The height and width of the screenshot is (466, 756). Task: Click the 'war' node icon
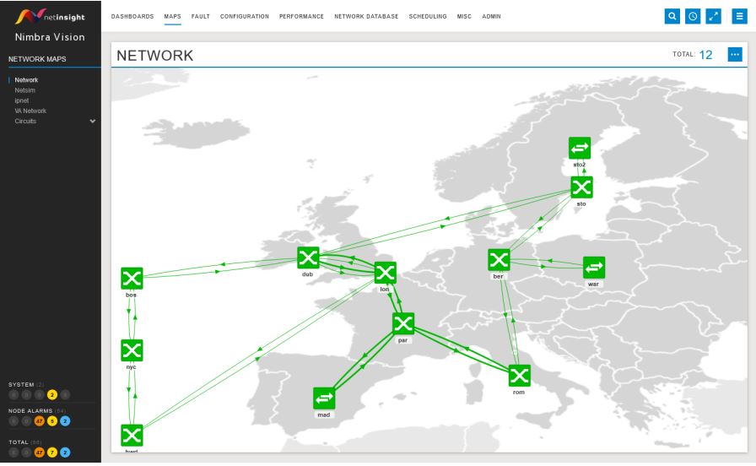[x=594, y=268]
